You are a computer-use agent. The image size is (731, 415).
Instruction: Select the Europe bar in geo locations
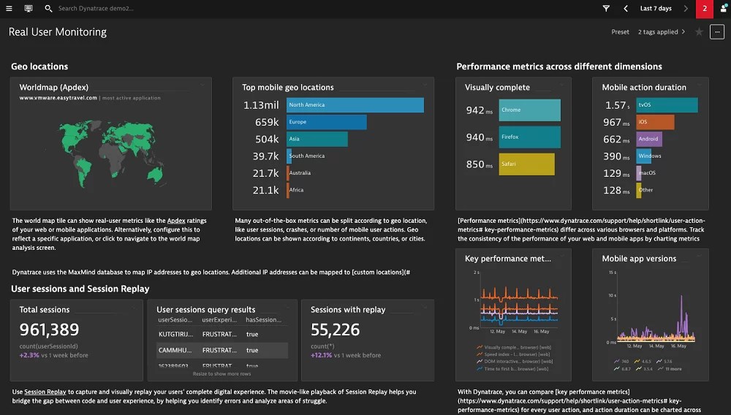coord(326,122)
